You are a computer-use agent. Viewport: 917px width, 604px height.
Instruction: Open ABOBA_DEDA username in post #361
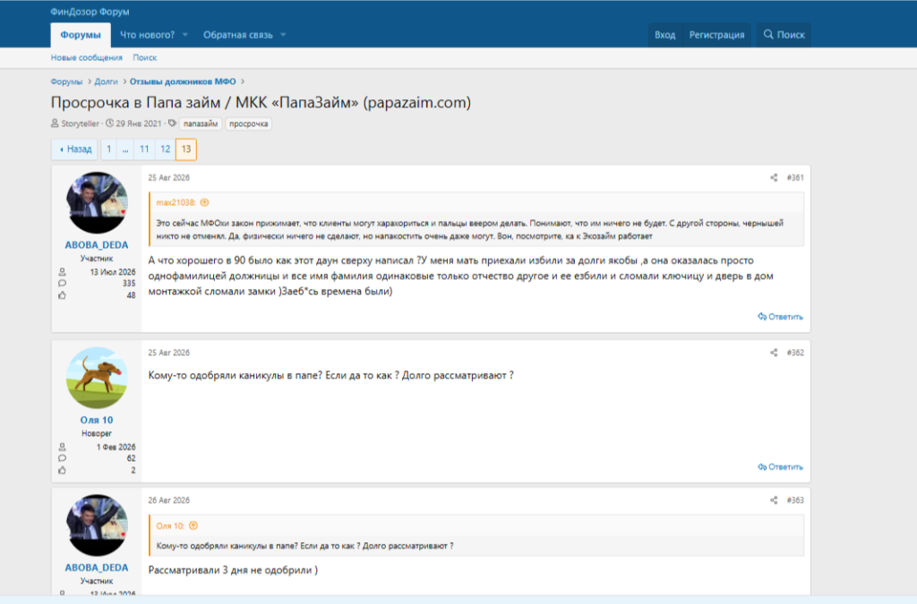[x=97, y=245]
